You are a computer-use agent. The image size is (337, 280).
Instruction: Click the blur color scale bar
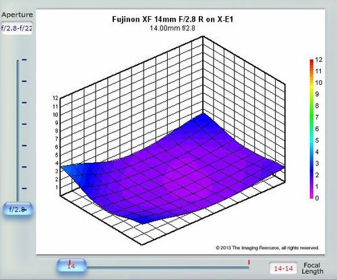click(311, 129)
